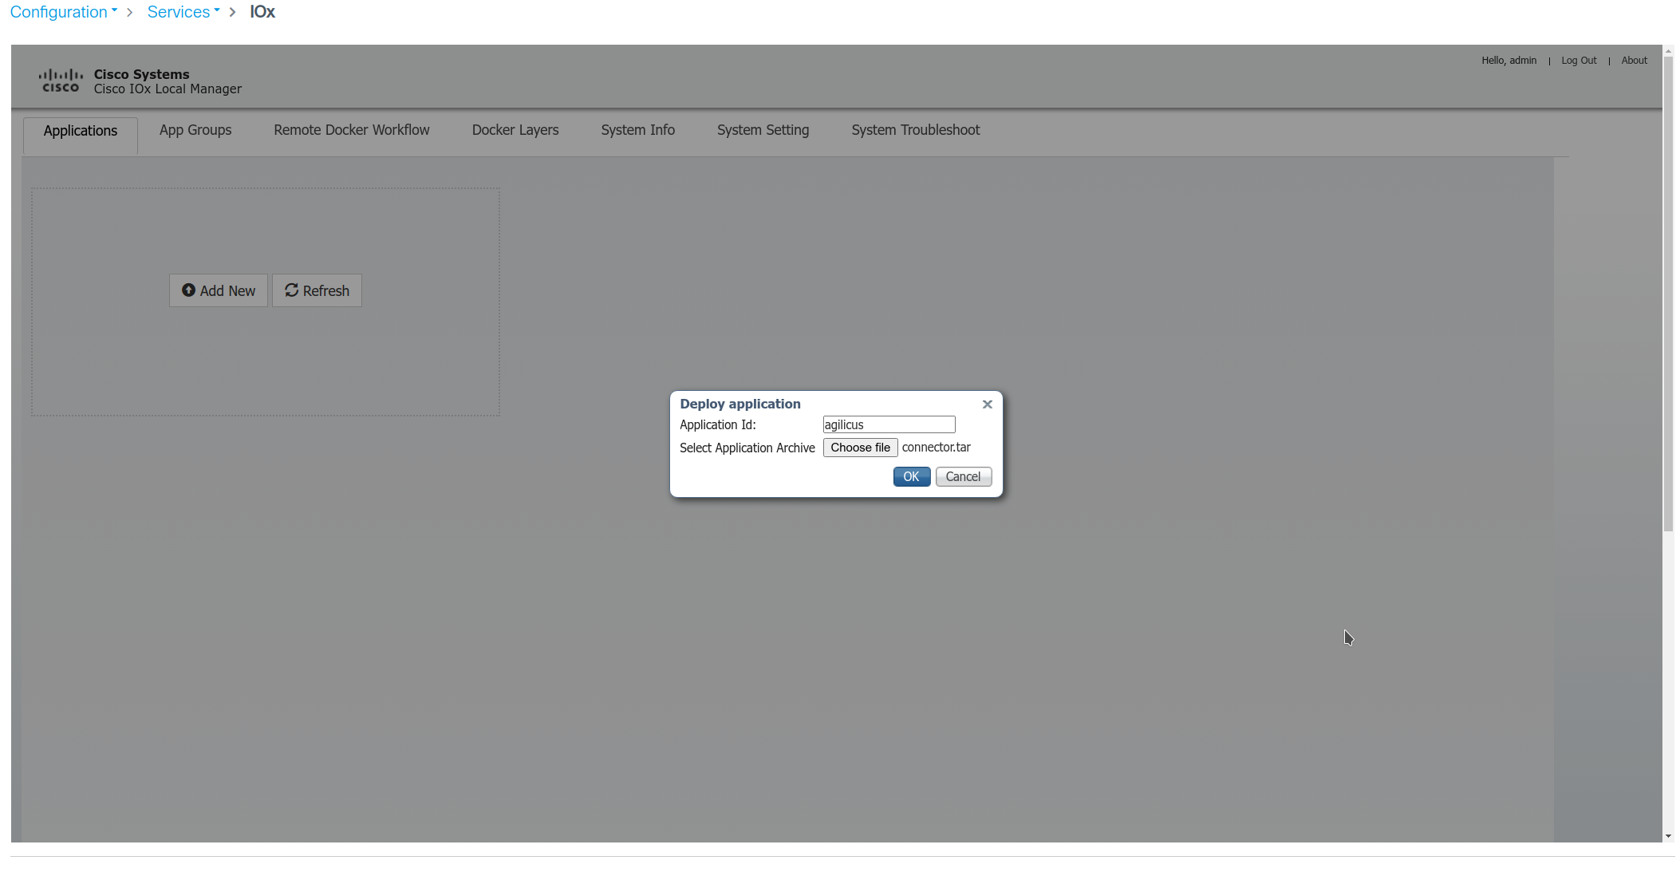
Task: Select the System Info tab
Action: pos(638,130)
